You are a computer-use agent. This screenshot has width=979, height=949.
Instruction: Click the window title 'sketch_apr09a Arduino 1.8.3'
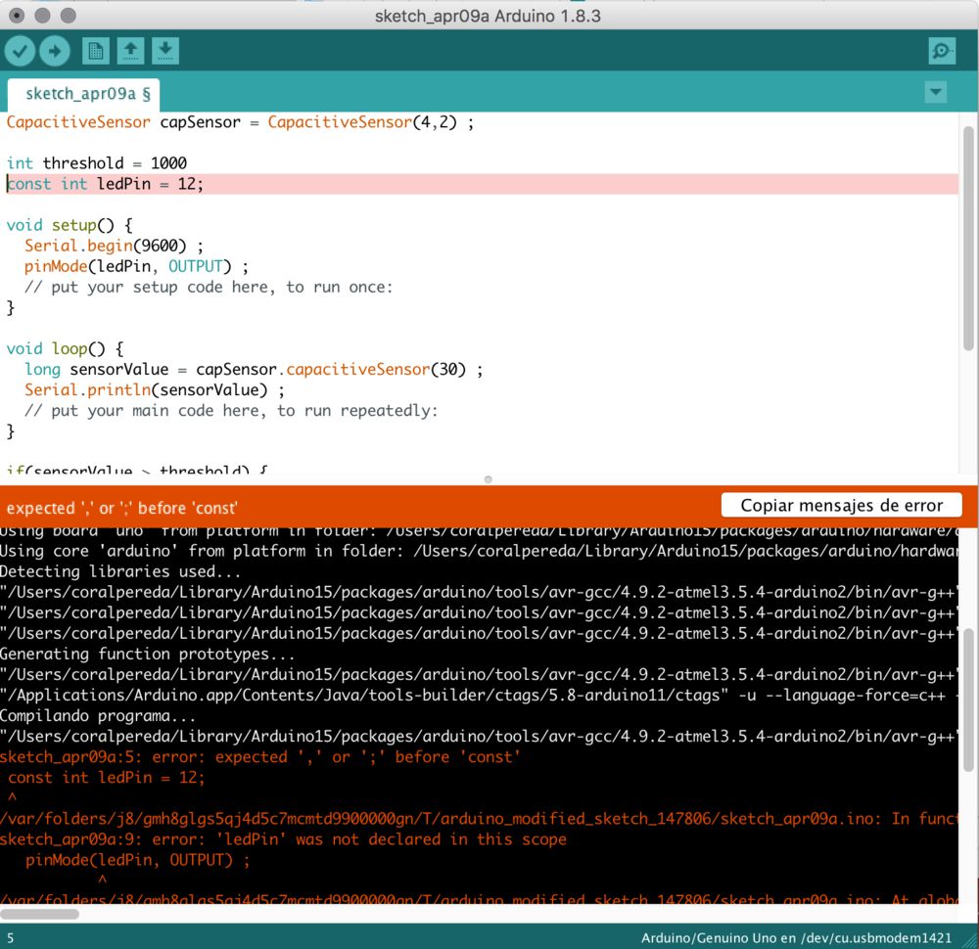coord(488,16)
